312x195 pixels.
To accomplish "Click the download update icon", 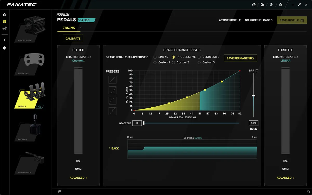I will pyautogui.click(x=263, y=5).
